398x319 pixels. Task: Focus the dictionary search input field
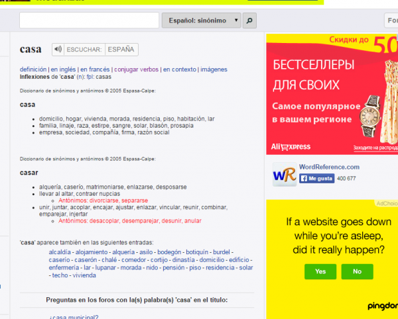pos(89,21)
